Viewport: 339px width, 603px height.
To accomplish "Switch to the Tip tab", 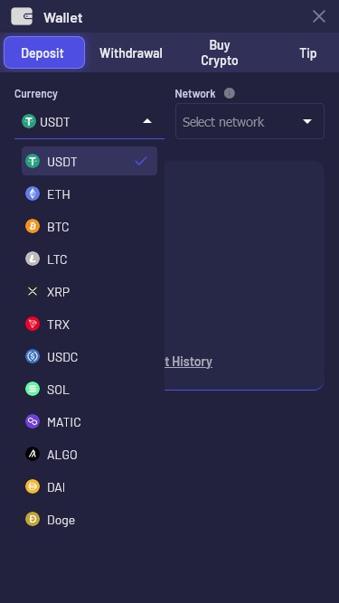I will click(x=308, y=53).
